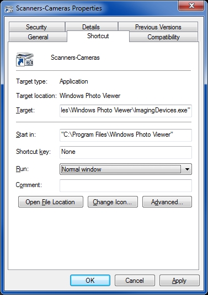Click Cancel to discard changes

(x=135, y=280)
